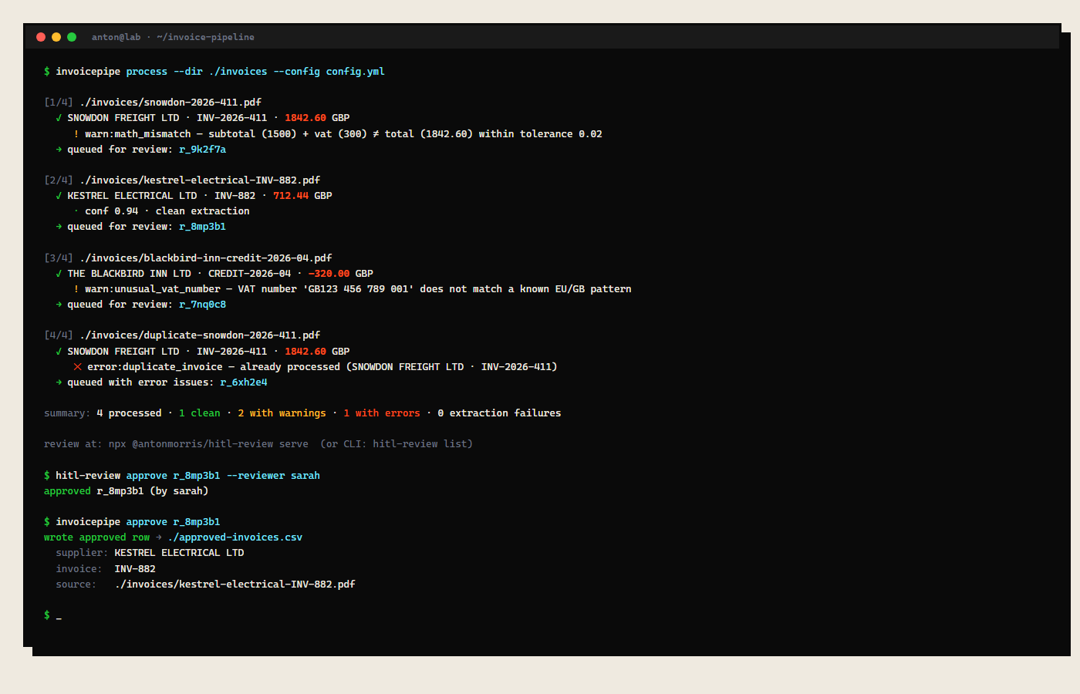Click review ID r_7nq0c8
Viewport: 1080px width, 694px height.
point(202,305)
